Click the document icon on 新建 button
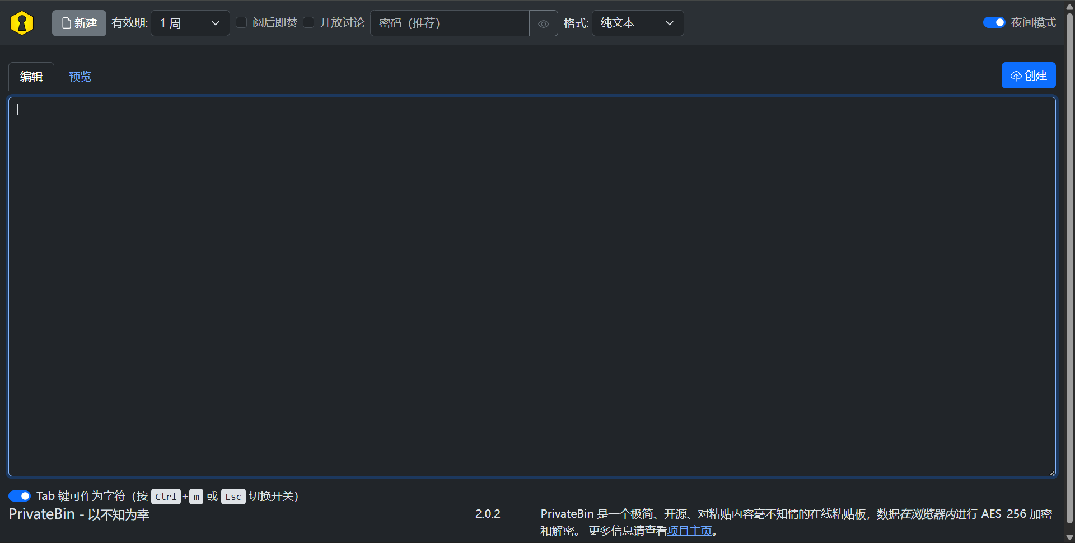Viewport: 1075px width, 543px height. click(x=66, y=23)
